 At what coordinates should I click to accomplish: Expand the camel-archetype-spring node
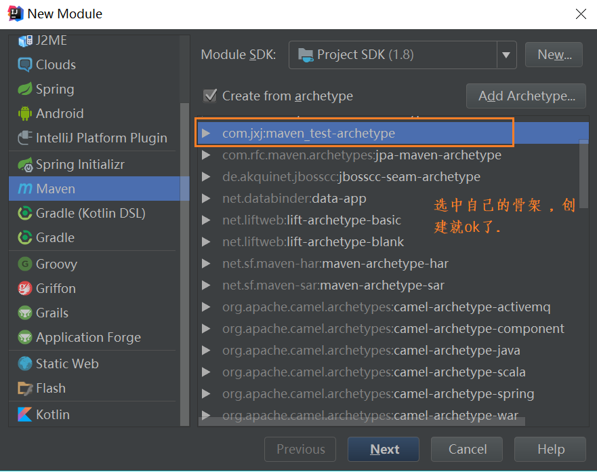tap(206, 394)
